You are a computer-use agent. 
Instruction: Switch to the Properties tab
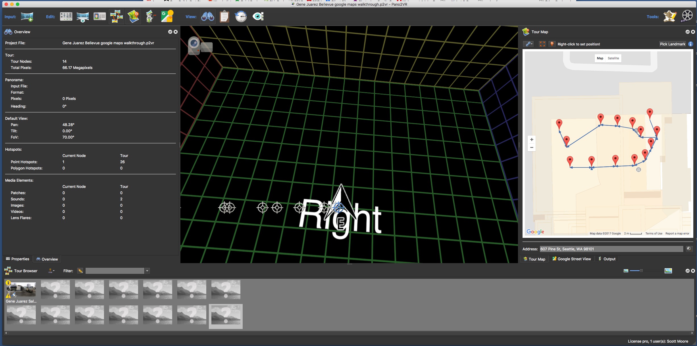[x=18, y=259]
